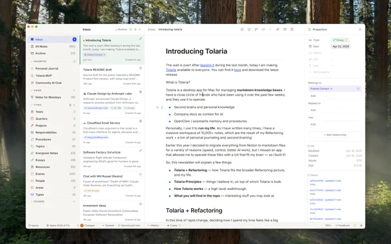Screen dimensions: 391x244
Task: Select the People type
Action: point(53,181)
